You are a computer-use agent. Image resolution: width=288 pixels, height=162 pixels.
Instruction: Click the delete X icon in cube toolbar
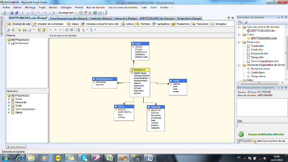[51, 30]
